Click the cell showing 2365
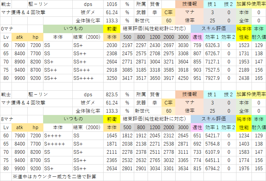Screen dimensions: 266x181 112,160
